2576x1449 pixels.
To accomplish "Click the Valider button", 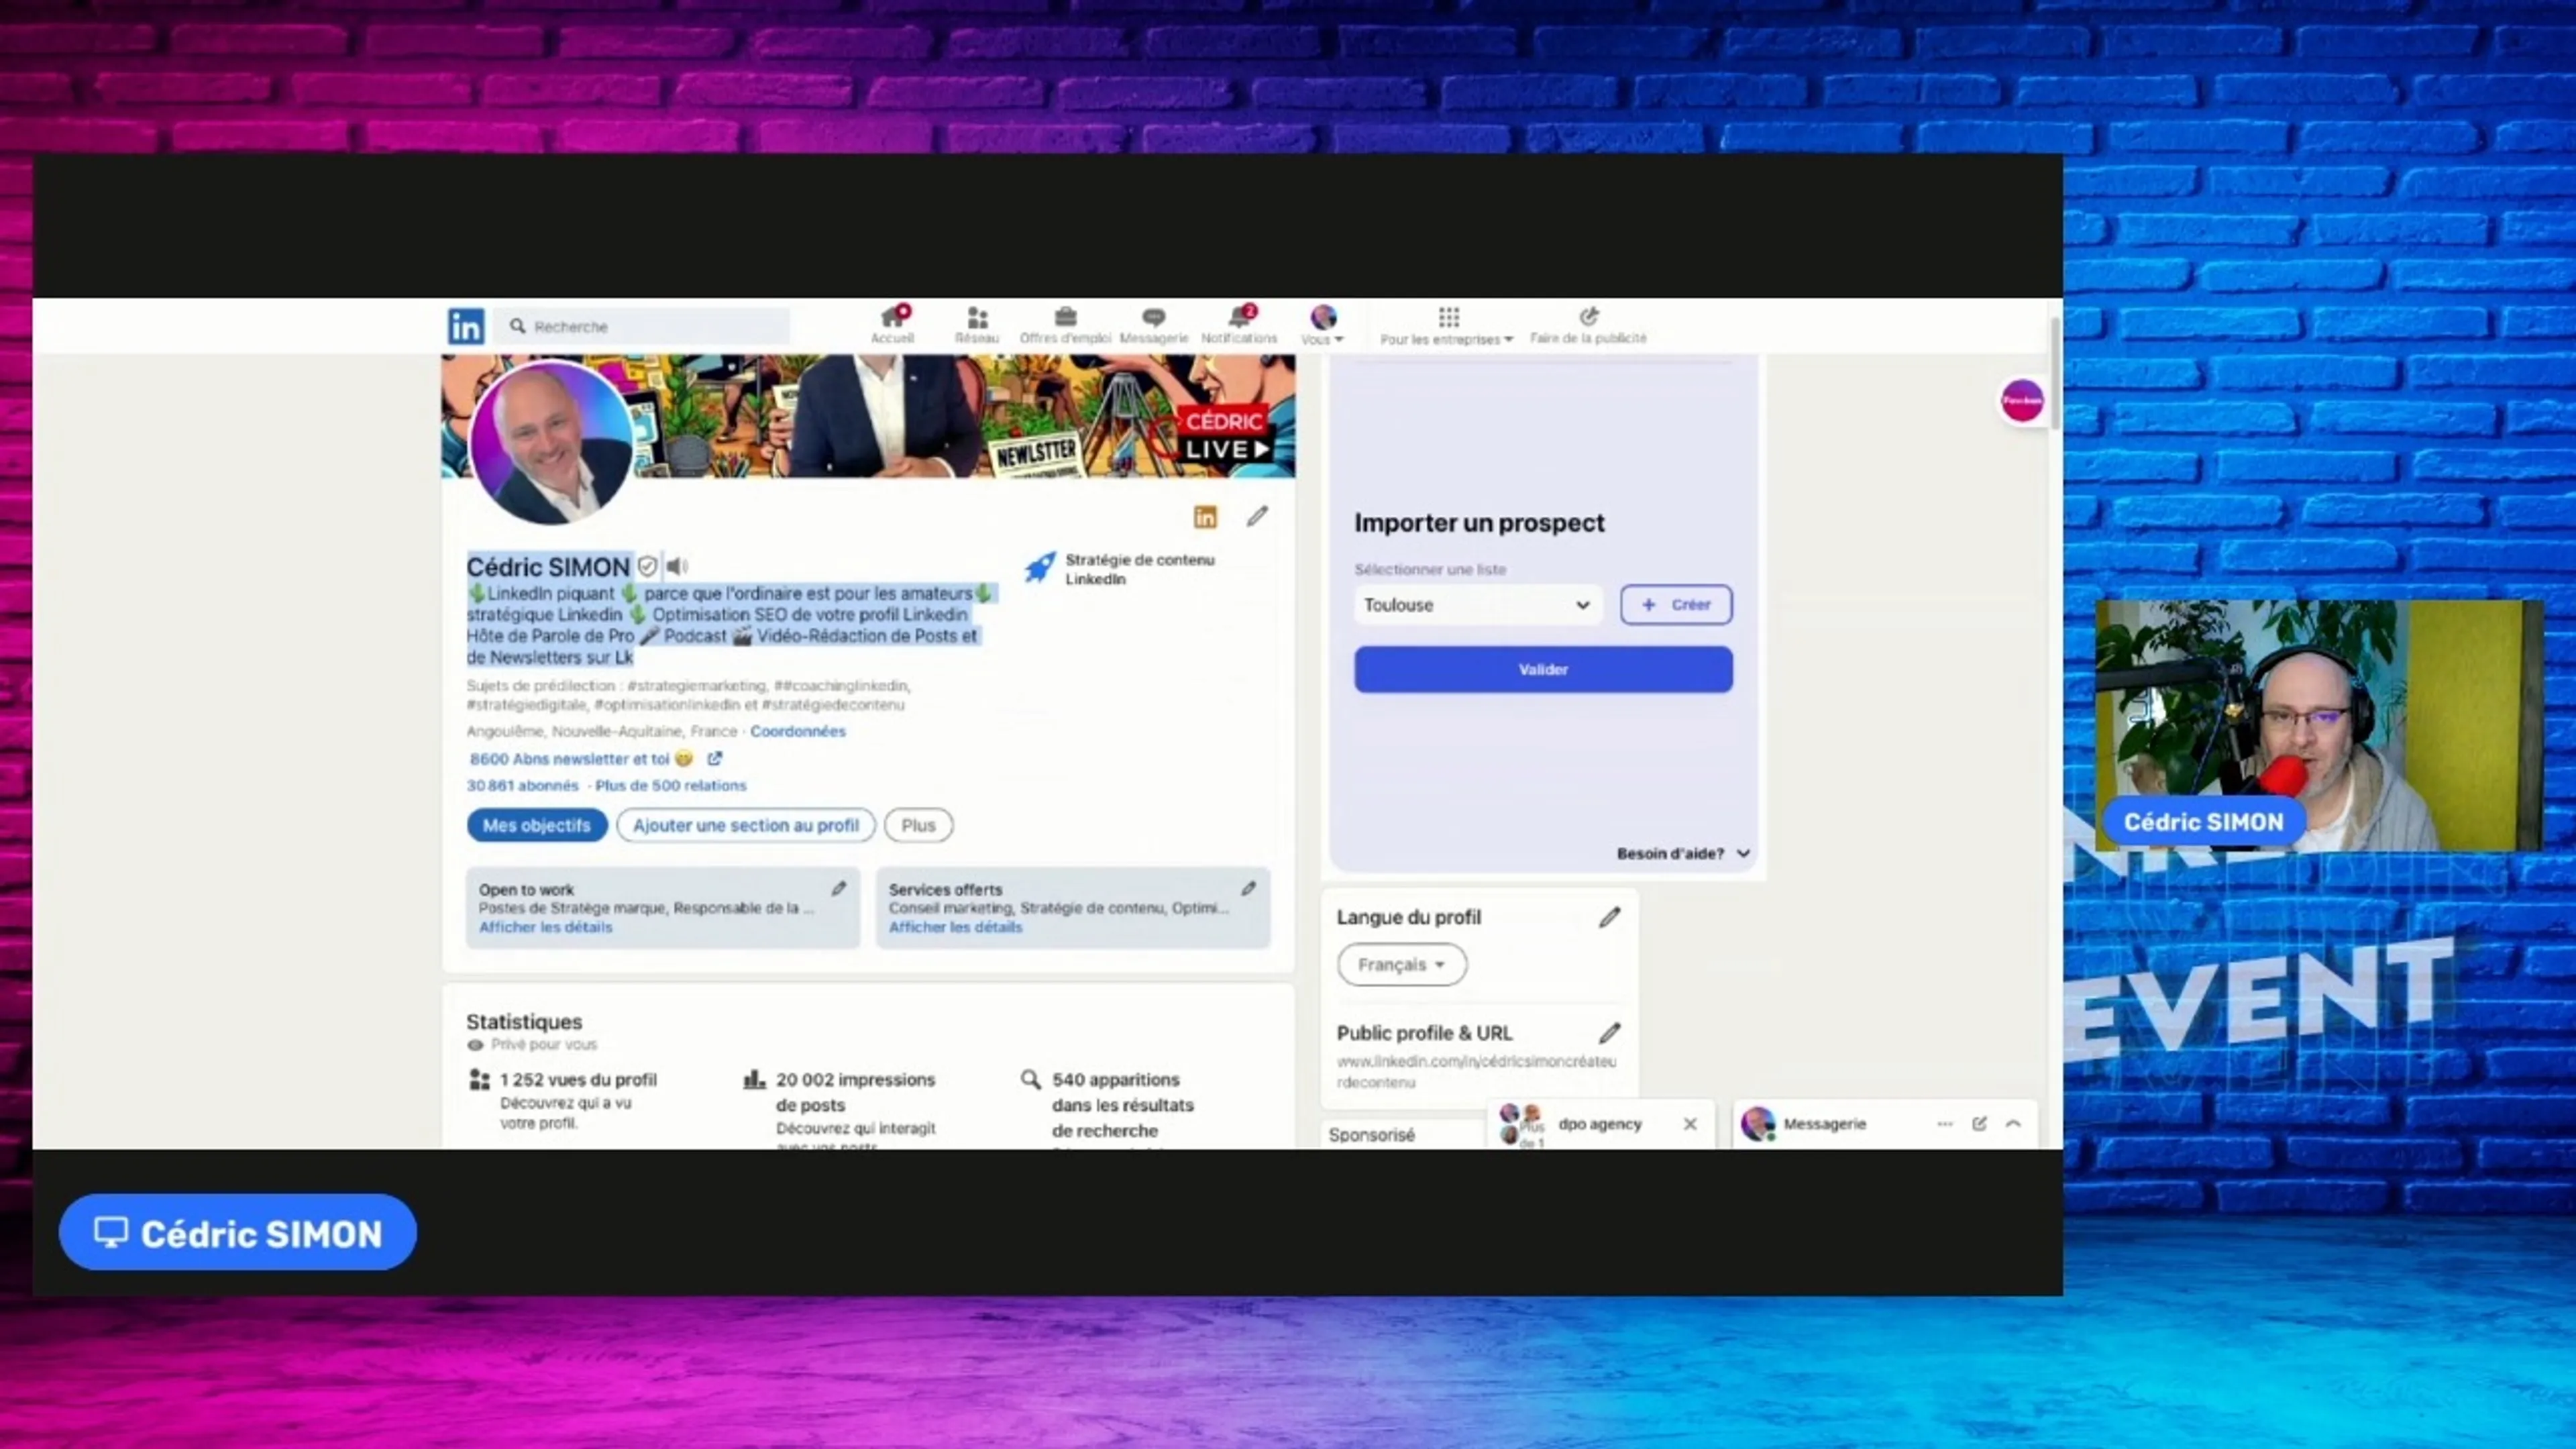I will pyautogui.click(x=1543, y=669).
